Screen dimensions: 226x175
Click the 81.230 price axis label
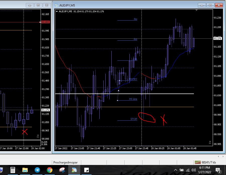tap(217, 18)
